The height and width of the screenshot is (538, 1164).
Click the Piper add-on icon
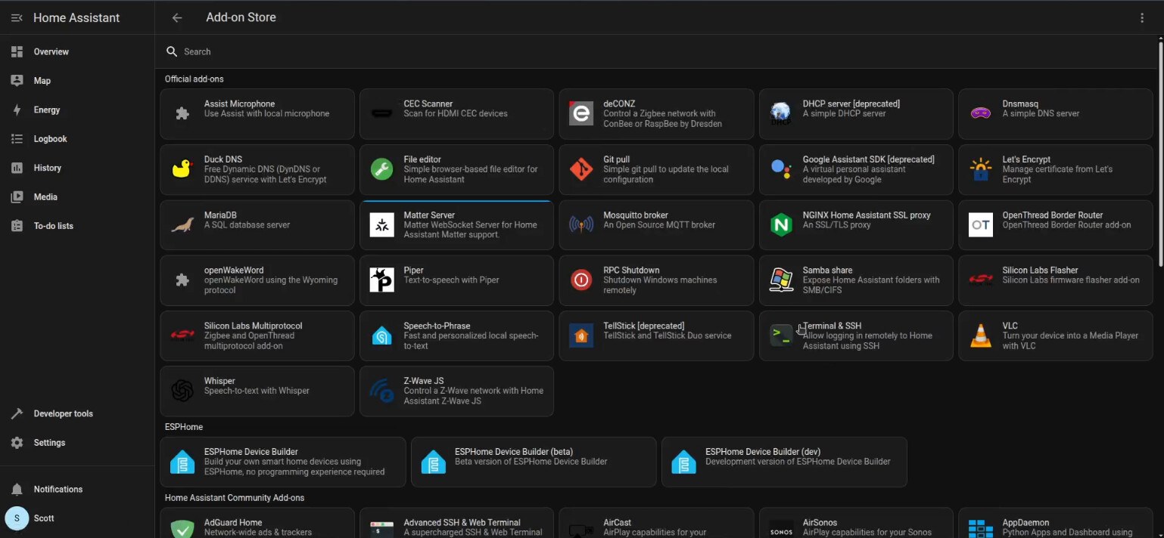tap(381, 280)
